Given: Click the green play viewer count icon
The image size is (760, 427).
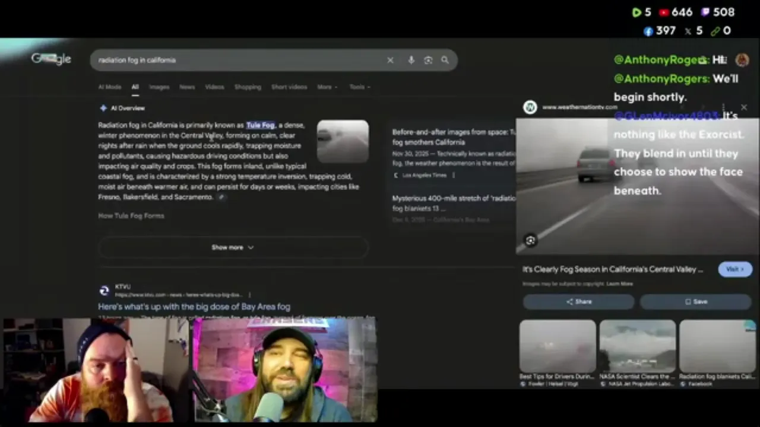Looking at the screenshot, I should (x=636, y=12).
